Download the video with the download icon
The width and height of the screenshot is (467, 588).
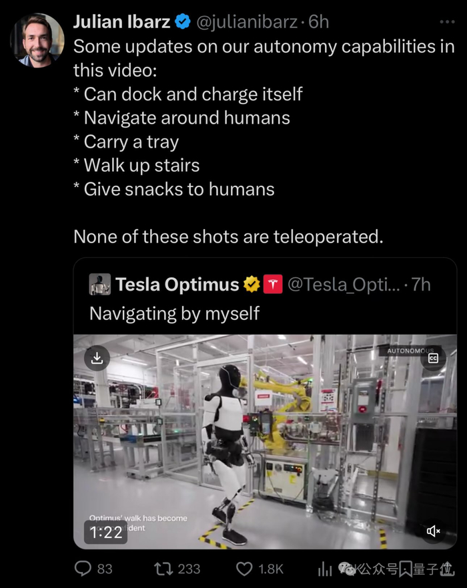(x=97, y=358)
